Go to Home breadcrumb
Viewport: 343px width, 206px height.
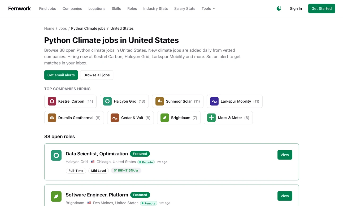tap(49, 28)
